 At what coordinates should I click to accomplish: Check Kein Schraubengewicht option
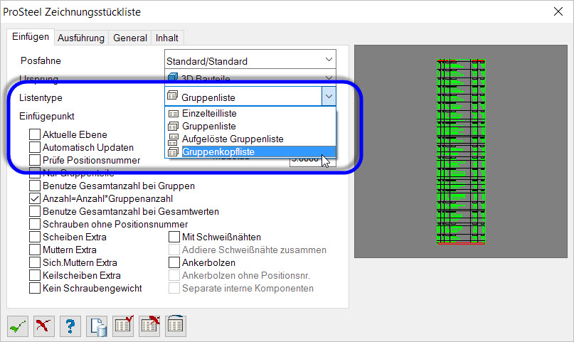tap(35, 288)
